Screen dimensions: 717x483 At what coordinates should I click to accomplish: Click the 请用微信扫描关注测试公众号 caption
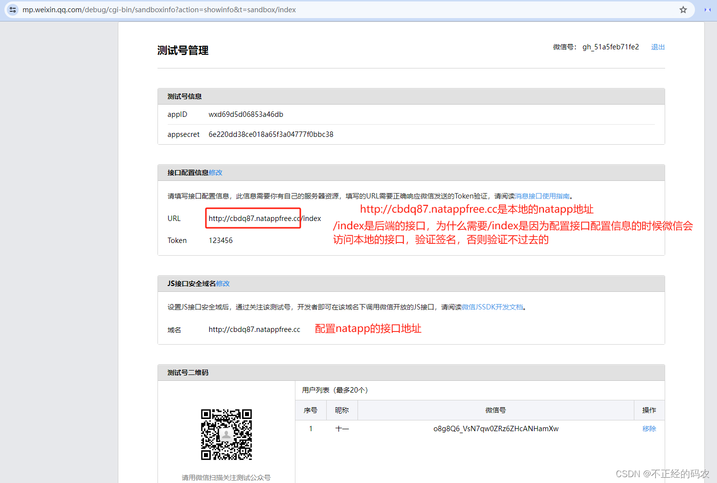coord(226,478)
